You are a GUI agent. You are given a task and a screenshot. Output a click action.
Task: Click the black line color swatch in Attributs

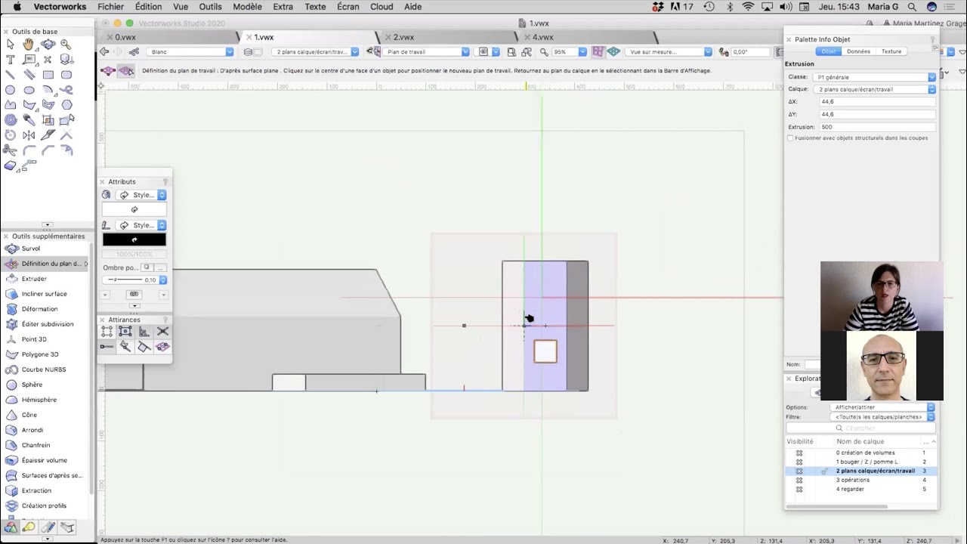pos(134,240)
